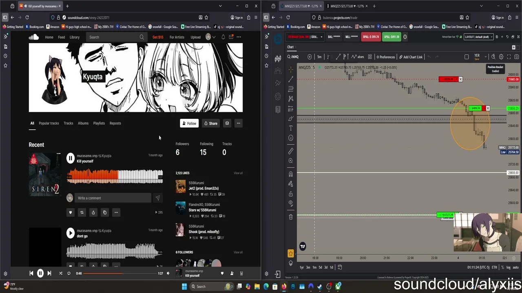Delete drawings with the trash icon
This screenshot has height=293, width=522.
(291, 217)
